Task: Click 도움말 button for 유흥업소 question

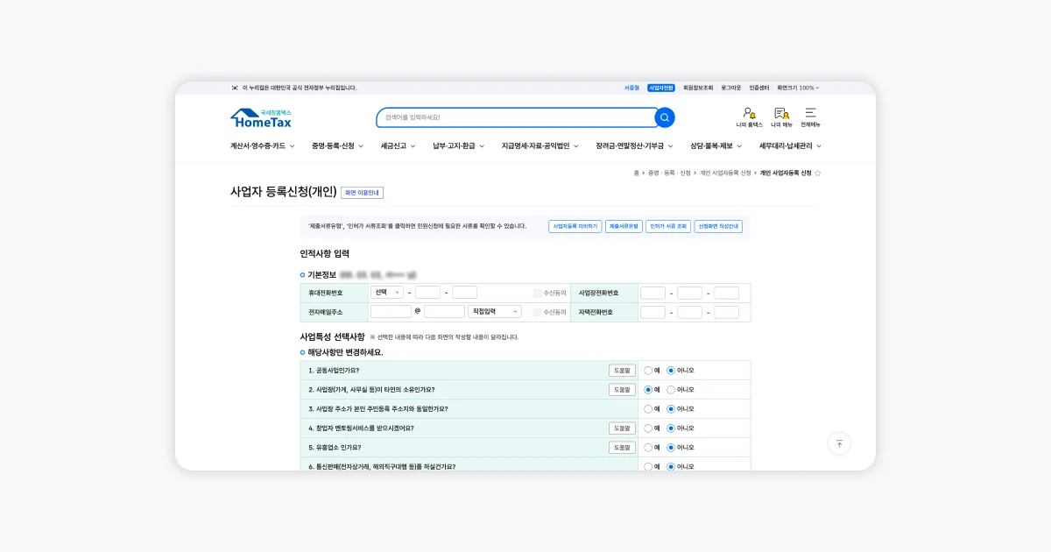Action: 622,448
